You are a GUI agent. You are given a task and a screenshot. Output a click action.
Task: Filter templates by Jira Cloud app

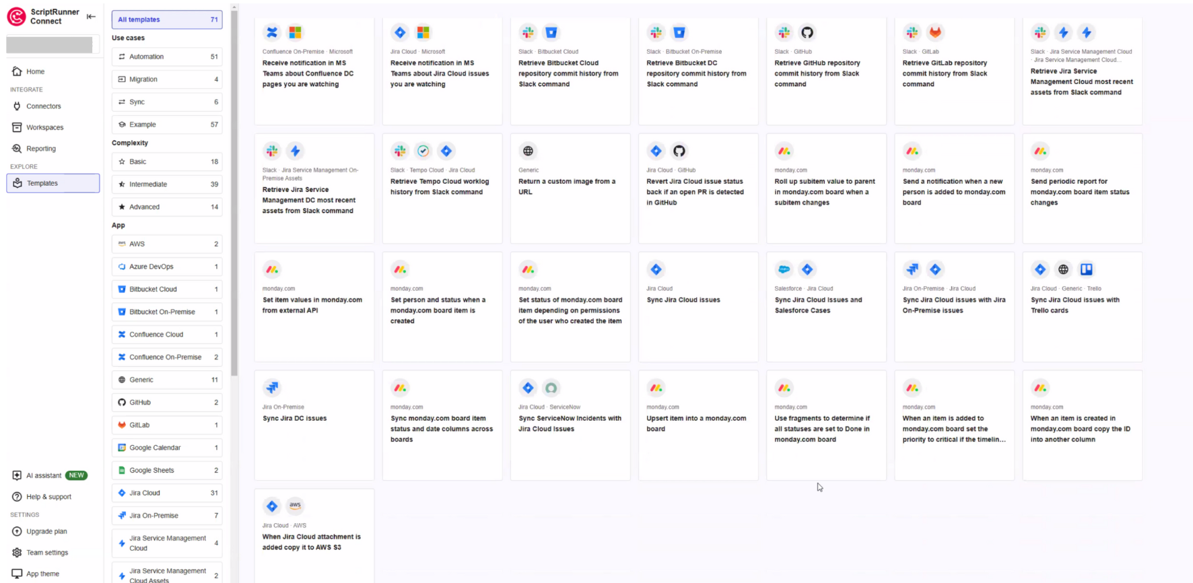[x=167, y=493]
